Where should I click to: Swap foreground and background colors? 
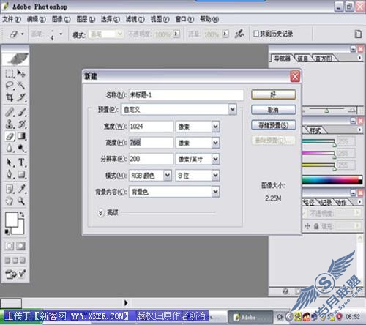[x=22, y=214]
